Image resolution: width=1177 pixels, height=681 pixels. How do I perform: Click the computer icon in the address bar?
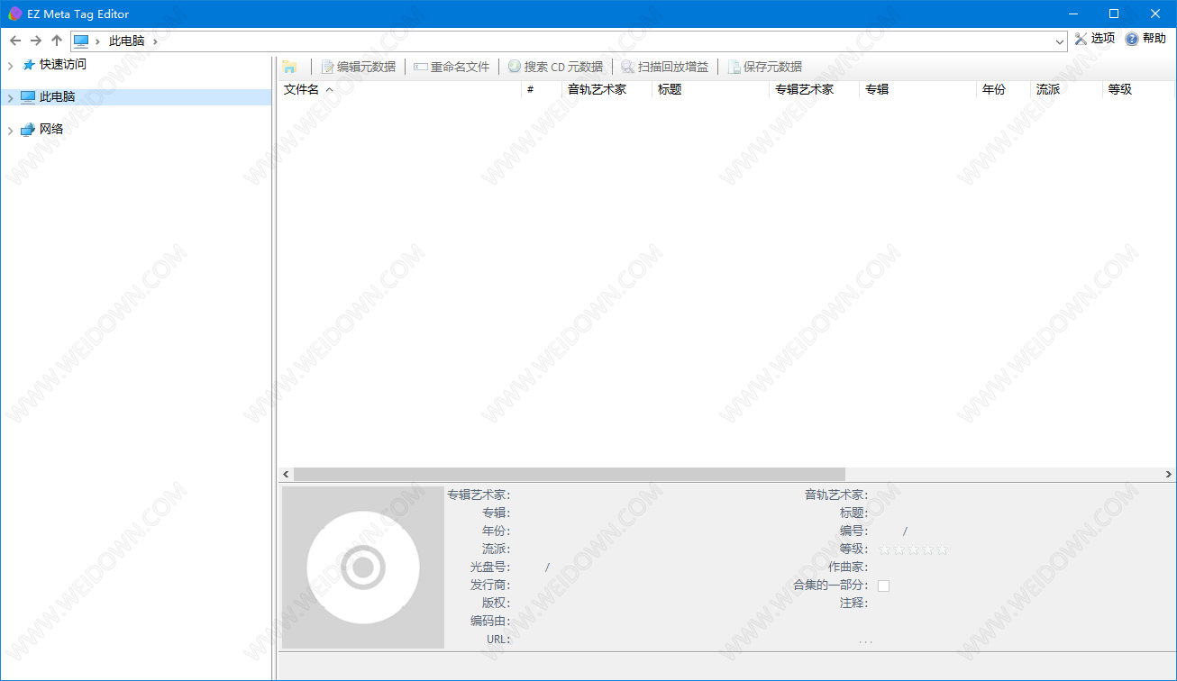point(82,41)
